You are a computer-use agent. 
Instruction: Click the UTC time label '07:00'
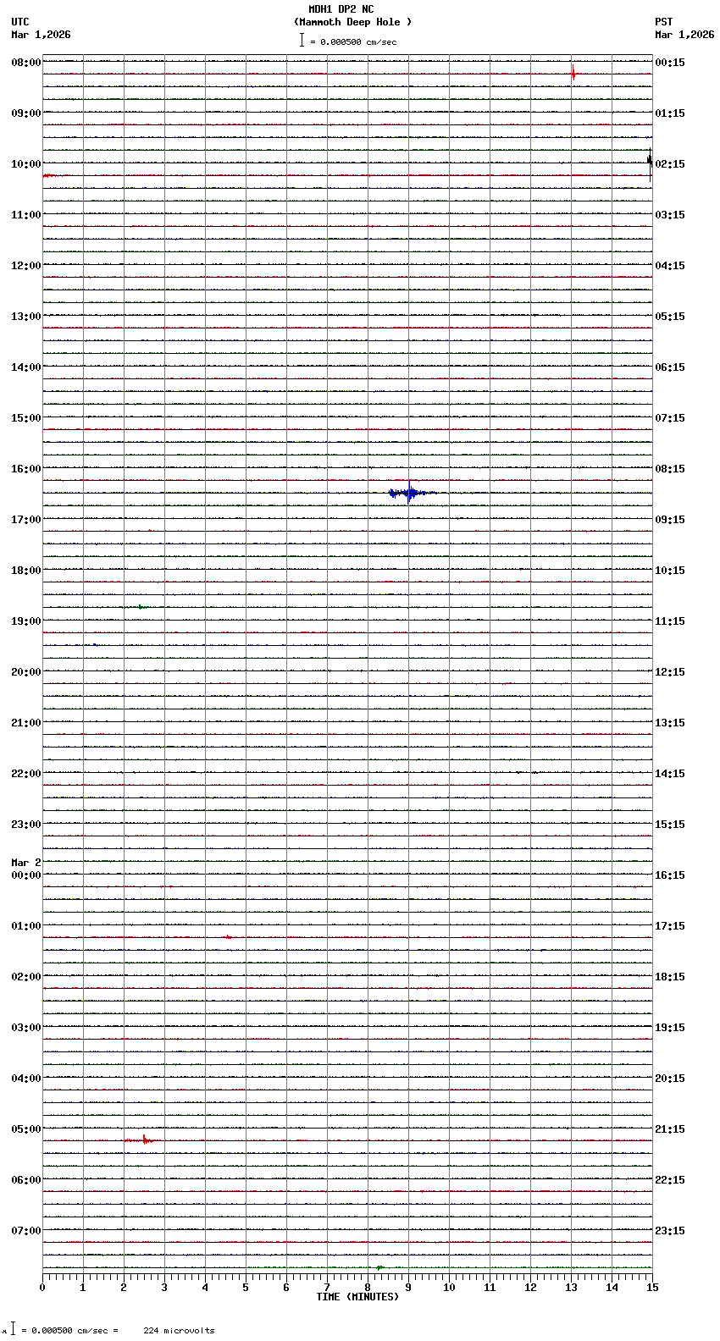(x=26, y=1231)
